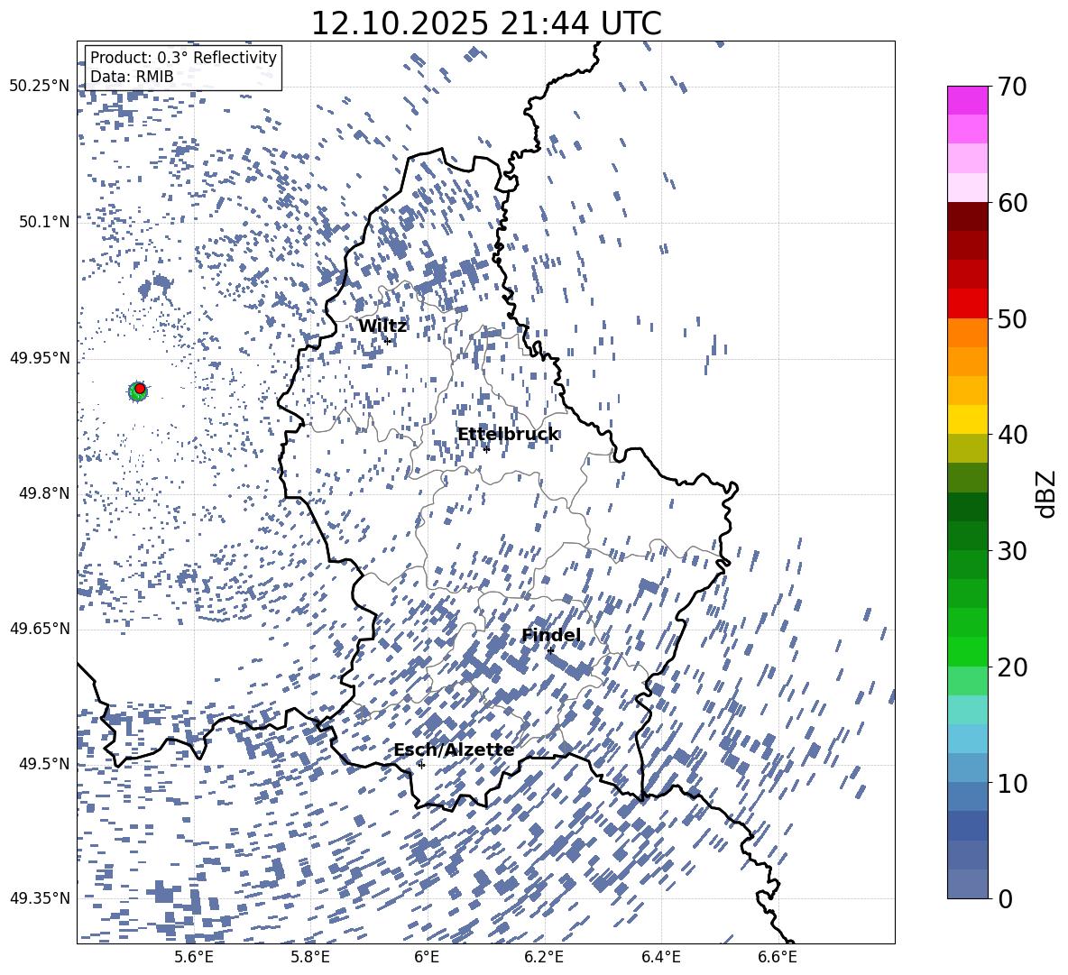Select the Esch/Alzette city label
Screen dimensions: 1068x975
point(454,750)
